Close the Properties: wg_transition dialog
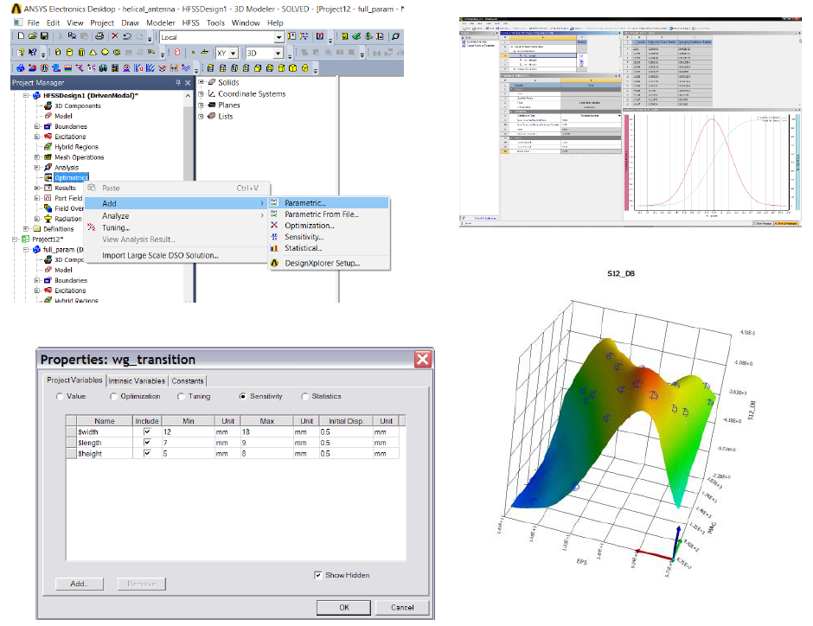813x626 pixels. click(x=423, y=359)
